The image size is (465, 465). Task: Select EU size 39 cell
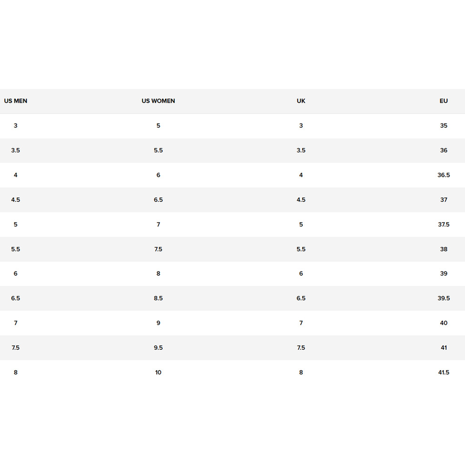[x=444, y=273]
